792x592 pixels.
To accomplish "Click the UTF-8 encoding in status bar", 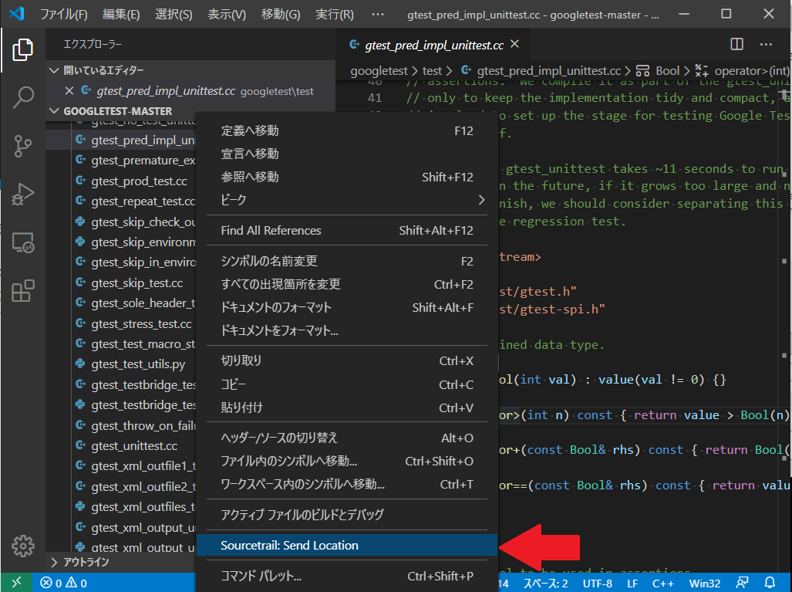I will coord(600,583).
